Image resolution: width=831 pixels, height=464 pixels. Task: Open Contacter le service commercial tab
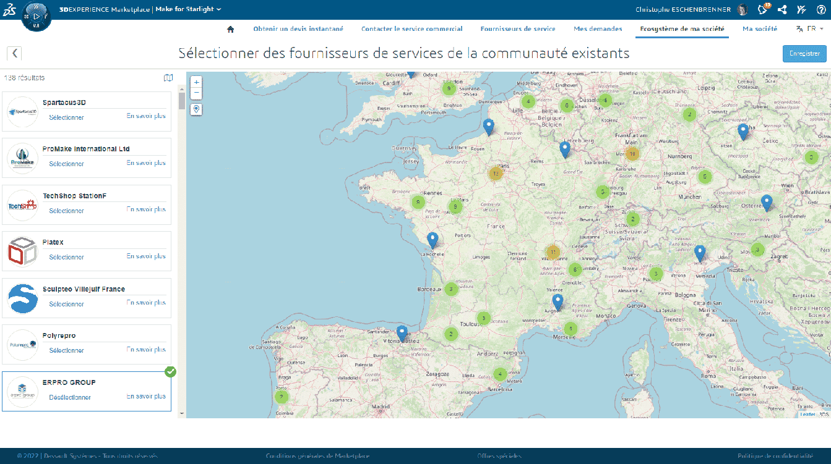412,29
